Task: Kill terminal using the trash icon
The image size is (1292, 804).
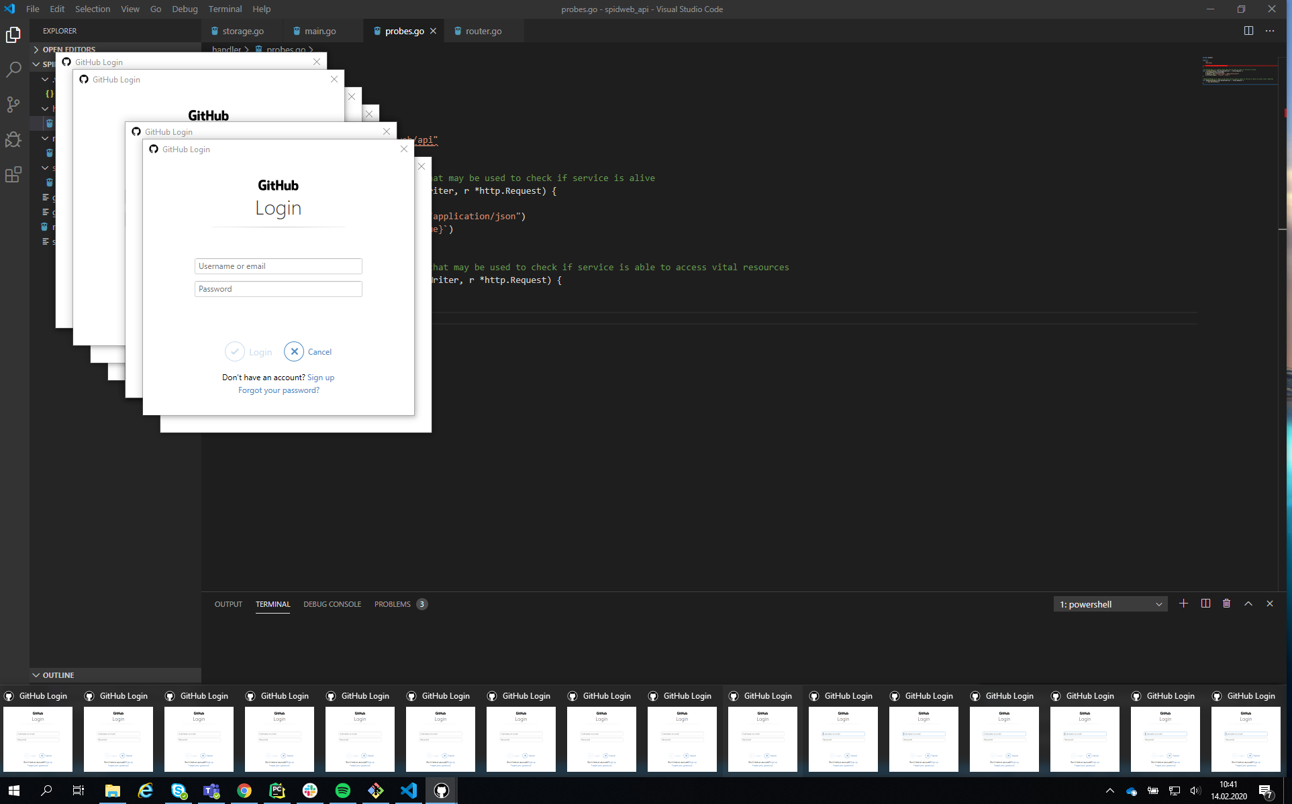Action: [x=1226, y=604]
